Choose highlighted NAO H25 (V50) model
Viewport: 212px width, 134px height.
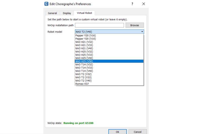(109, 61)
